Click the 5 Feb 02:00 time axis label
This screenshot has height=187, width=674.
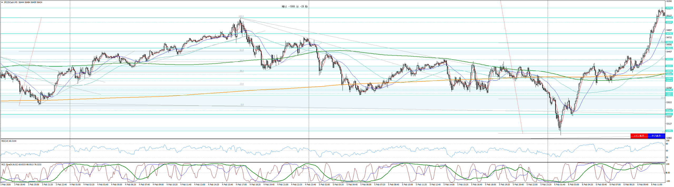(324, 185)
